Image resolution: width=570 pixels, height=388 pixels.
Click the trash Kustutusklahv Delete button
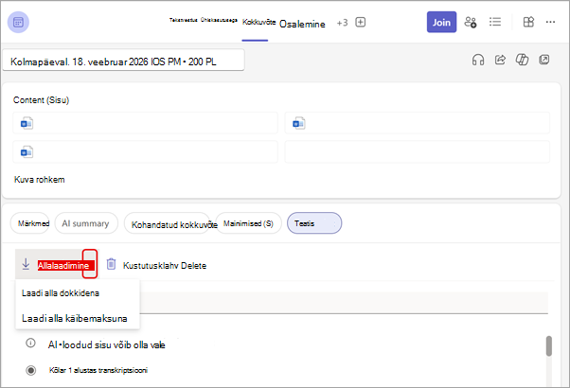pos(156,265)
